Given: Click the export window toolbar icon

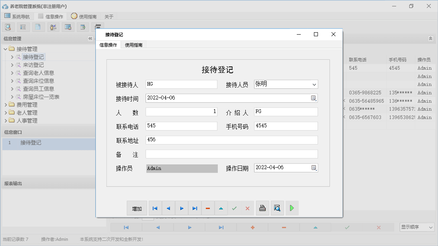Looking at the screenshot, I should pyautogui.click(x=82, y=27).
